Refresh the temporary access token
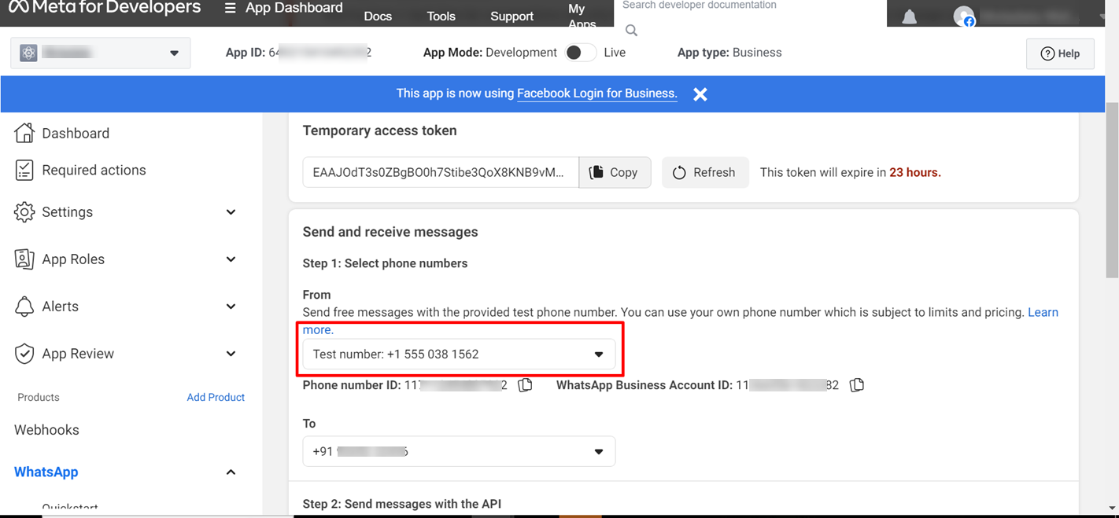This screenshot has height=518, width=1119. click(704, 173)
